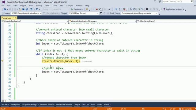The width and height of the screenshot is (196, 110).
Task: Open the Command Window tab
Action: pos(46,105)
